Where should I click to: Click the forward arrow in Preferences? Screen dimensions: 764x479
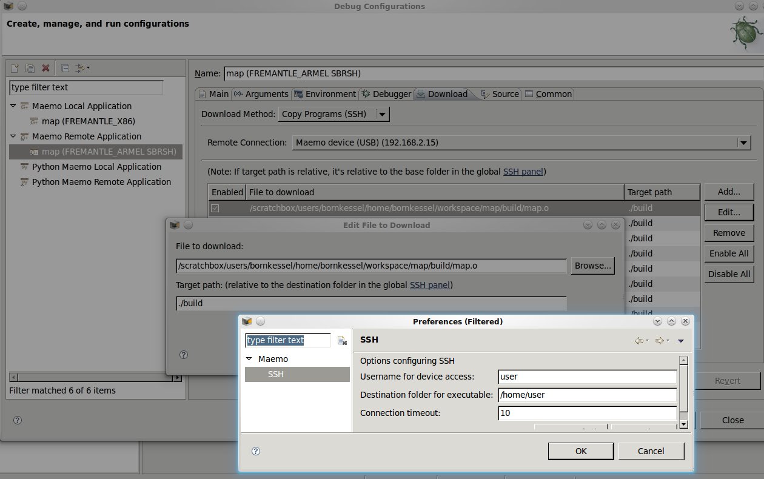pyautogui.click(x=660, y=341)
